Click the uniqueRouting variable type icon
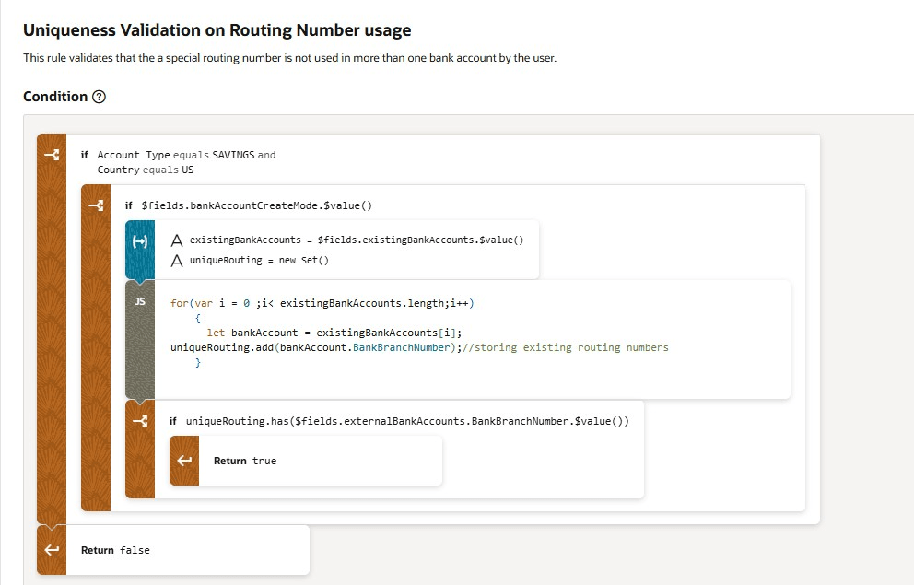The width and height of the screenshot is (914, 585). point(176,261)
